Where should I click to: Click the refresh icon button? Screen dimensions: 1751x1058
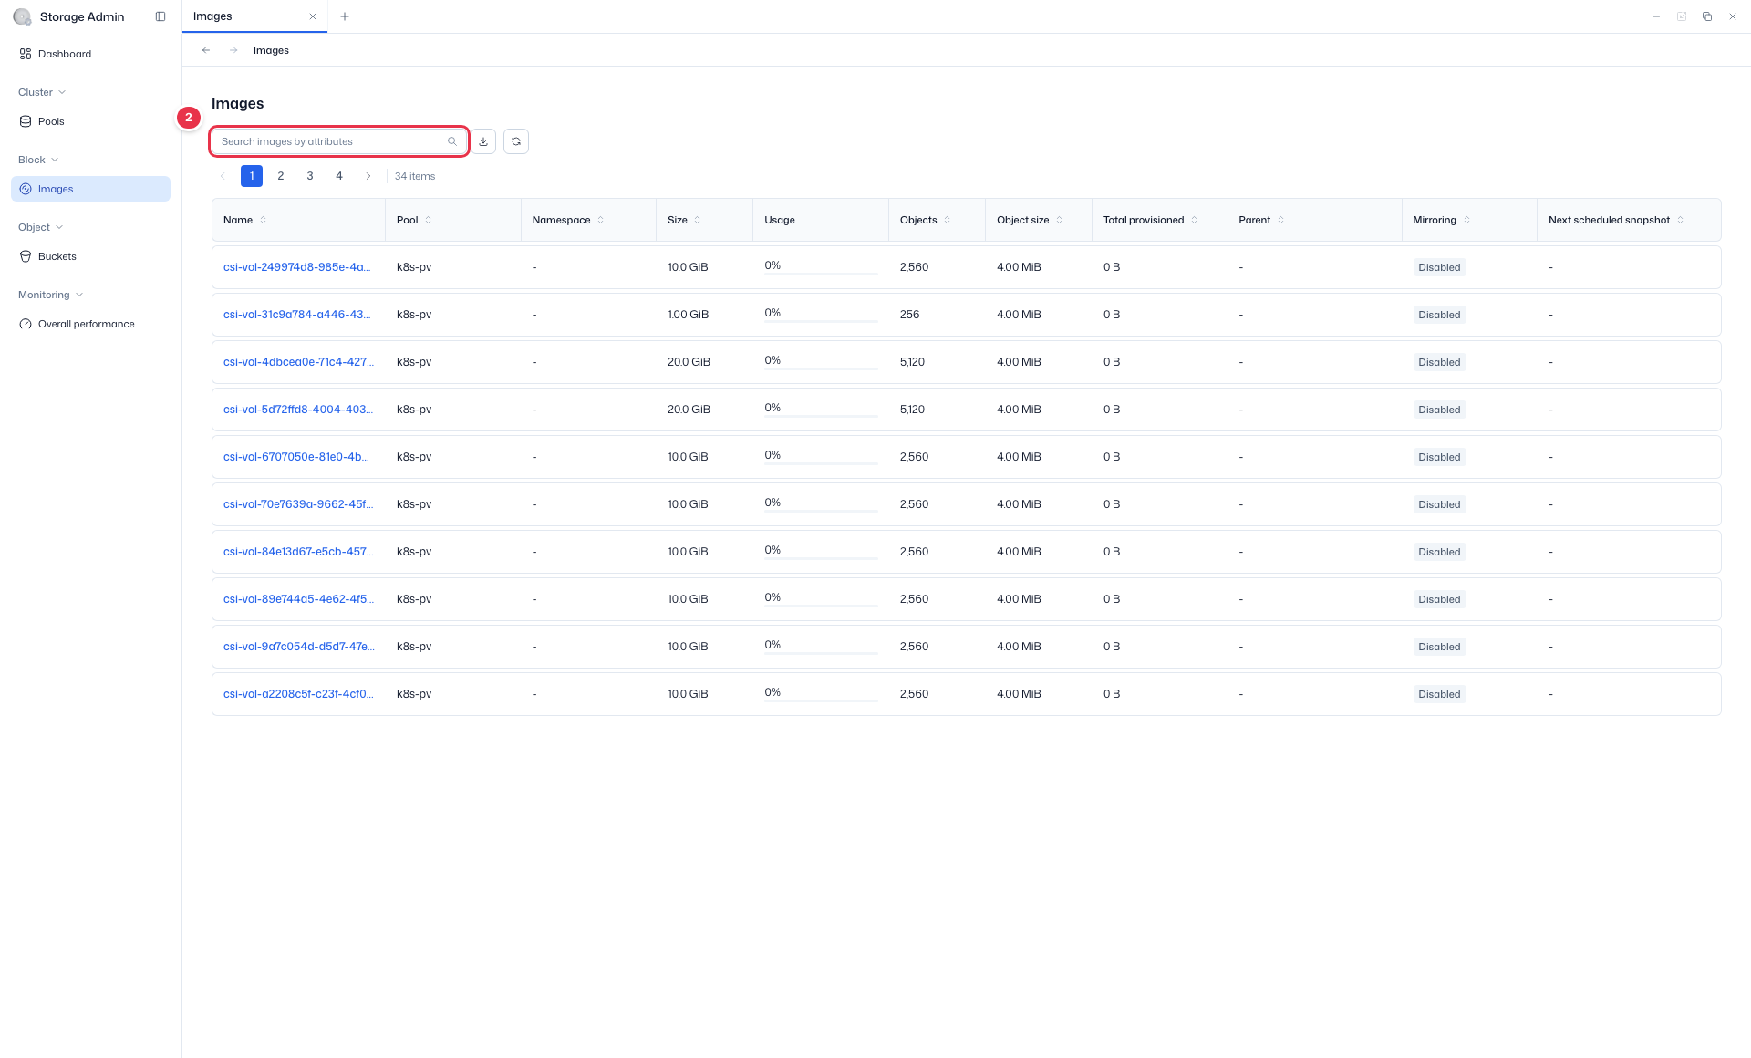point(516,141)
